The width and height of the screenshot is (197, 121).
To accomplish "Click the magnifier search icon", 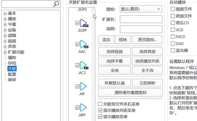I will (56, 4).
